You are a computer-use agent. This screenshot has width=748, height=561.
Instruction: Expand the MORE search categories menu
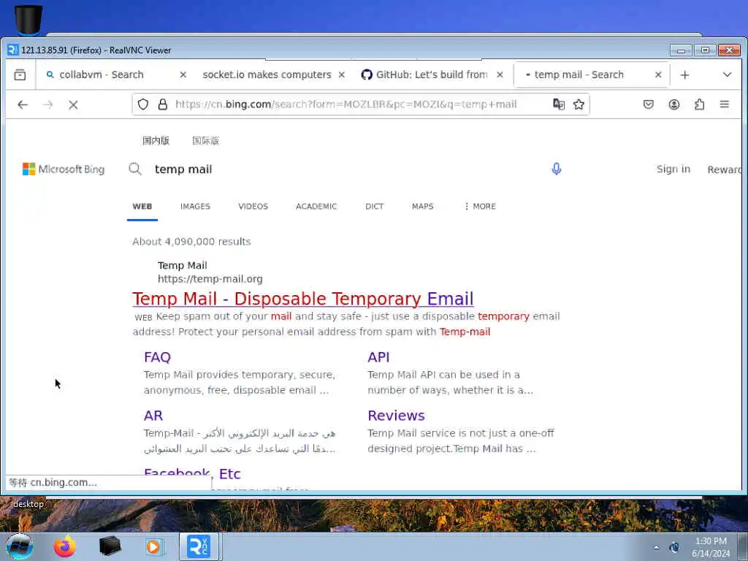click(480, 207)
